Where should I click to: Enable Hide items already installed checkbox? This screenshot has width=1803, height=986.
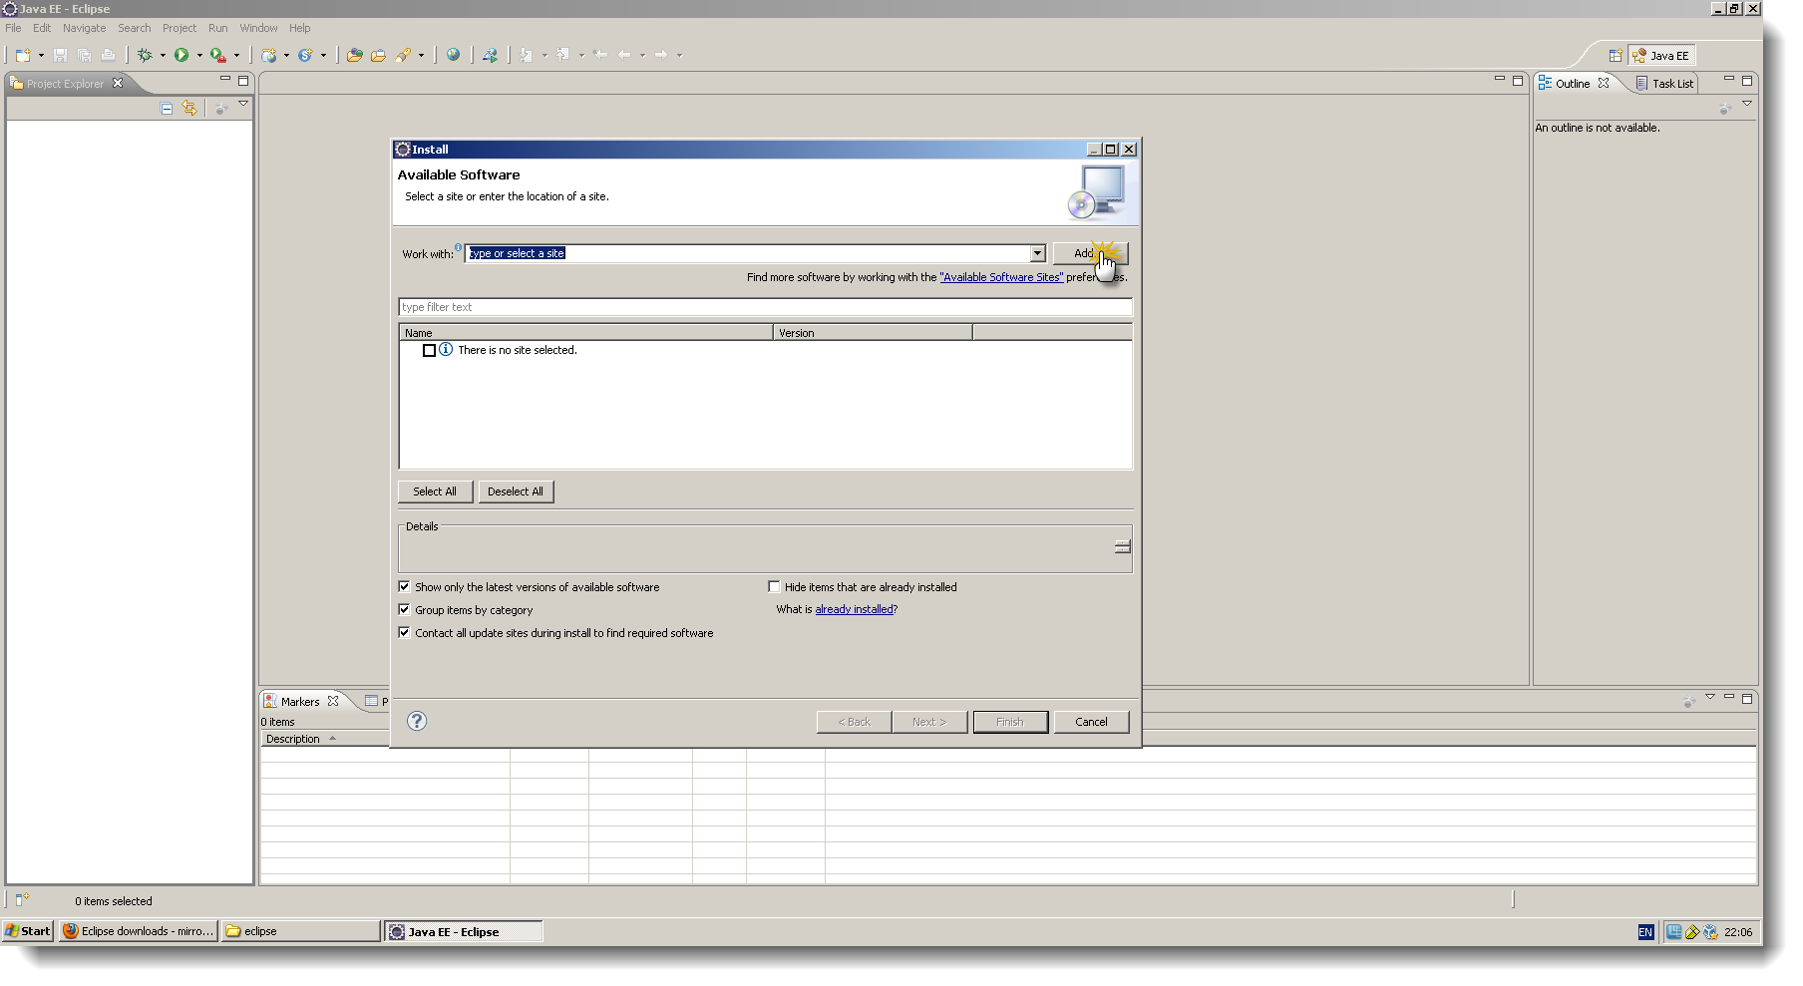click(774, 587)
